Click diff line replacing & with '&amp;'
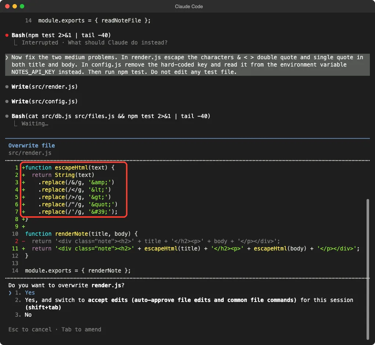 point(76,182)
